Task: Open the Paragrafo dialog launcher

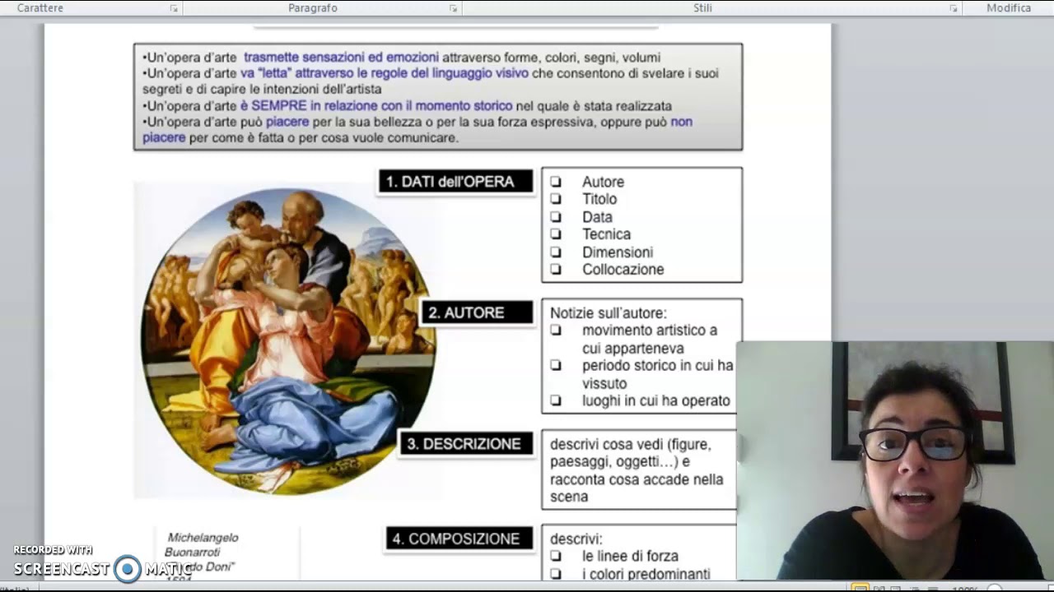Action: tap(453, 8)
